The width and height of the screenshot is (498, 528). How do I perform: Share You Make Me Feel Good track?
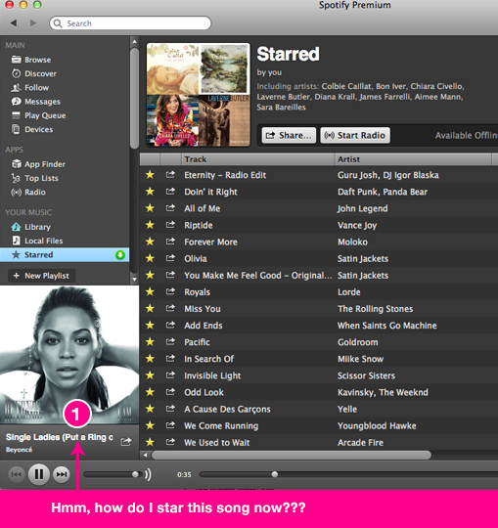[170, 275]
